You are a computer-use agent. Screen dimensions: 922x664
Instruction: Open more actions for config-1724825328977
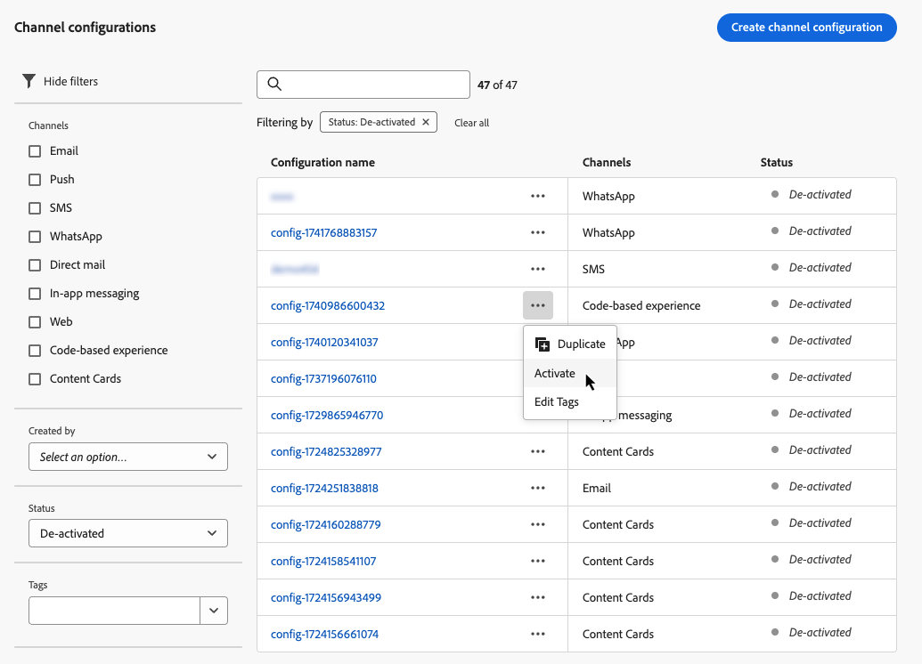[537, 451]
